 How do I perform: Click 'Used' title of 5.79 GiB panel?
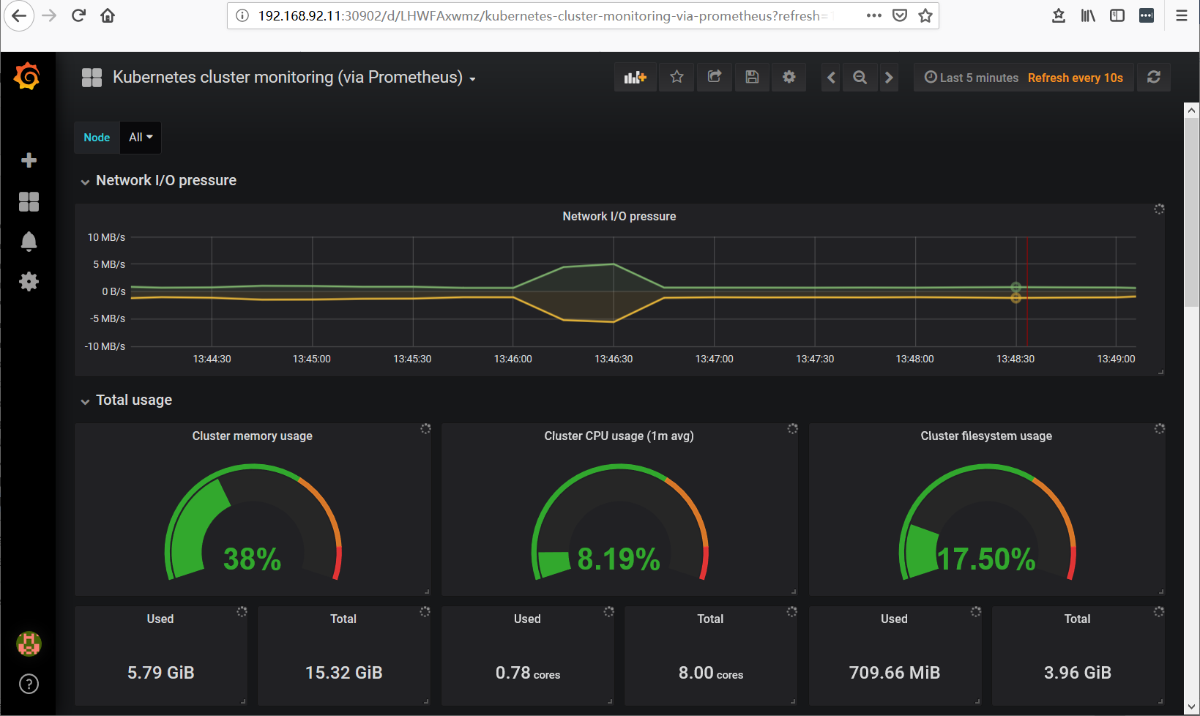click(x=160, y=619)
